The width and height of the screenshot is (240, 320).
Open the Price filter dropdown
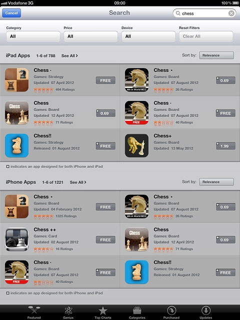pyautogui.click(x=91, y=36)
